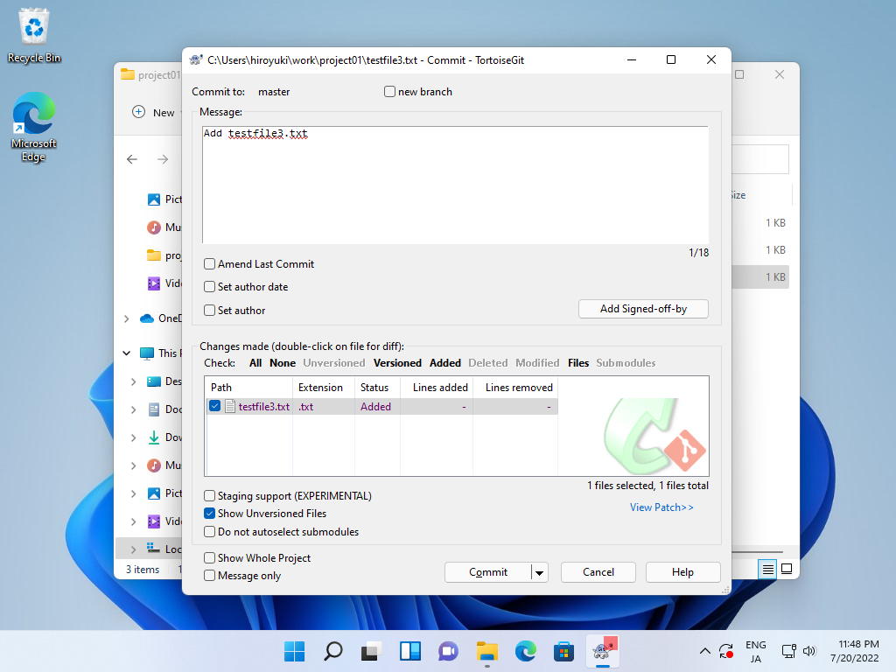Open TortoiseGit from the taskbar
This screenshot has width=896, height=672.
[x=602, y=651]
